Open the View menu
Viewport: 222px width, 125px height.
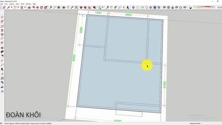click(6, 4)
